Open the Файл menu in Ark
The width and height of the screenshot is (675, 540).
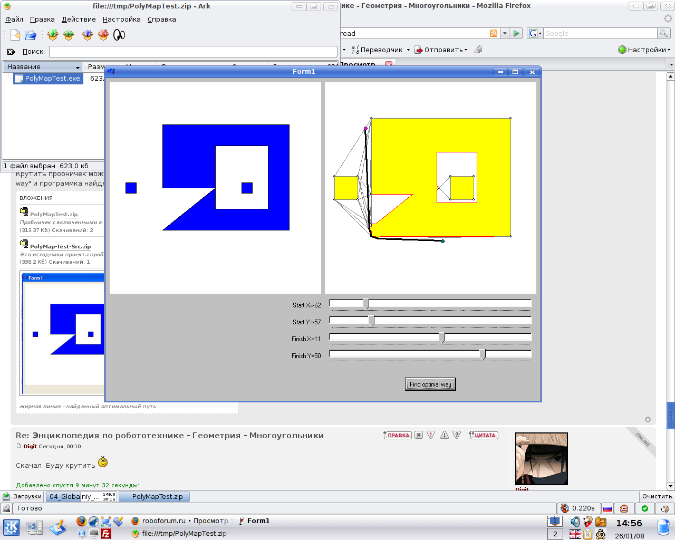pos(14,20)
